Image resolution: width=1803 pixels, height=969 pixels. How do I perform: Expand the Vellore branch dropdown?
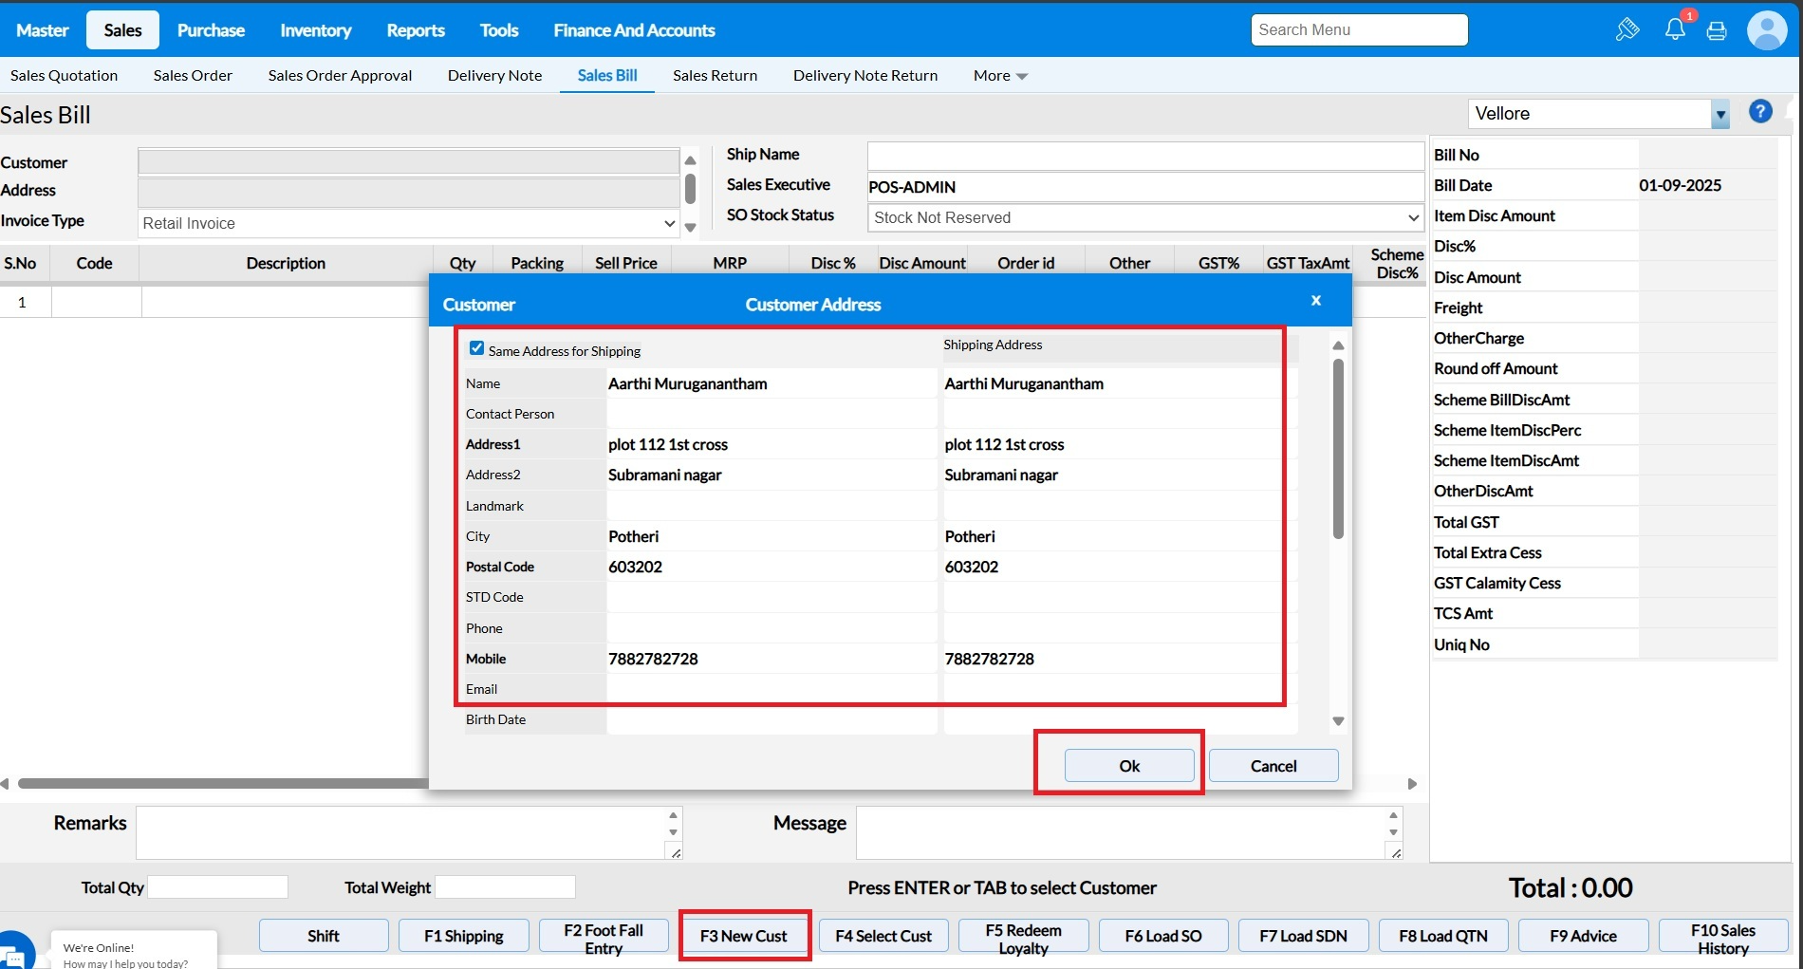pyautogui.click(x=1719, y=115)
